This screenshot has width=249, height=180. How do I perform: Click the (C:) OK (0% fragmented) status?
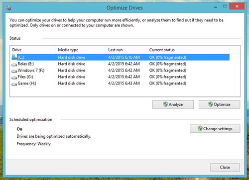click(167, 57)
